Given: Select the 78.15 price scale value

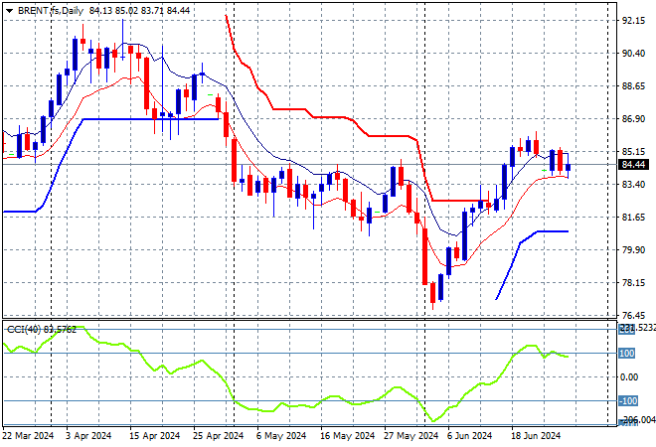Looking at the screenshot, I should pos(633,283).
